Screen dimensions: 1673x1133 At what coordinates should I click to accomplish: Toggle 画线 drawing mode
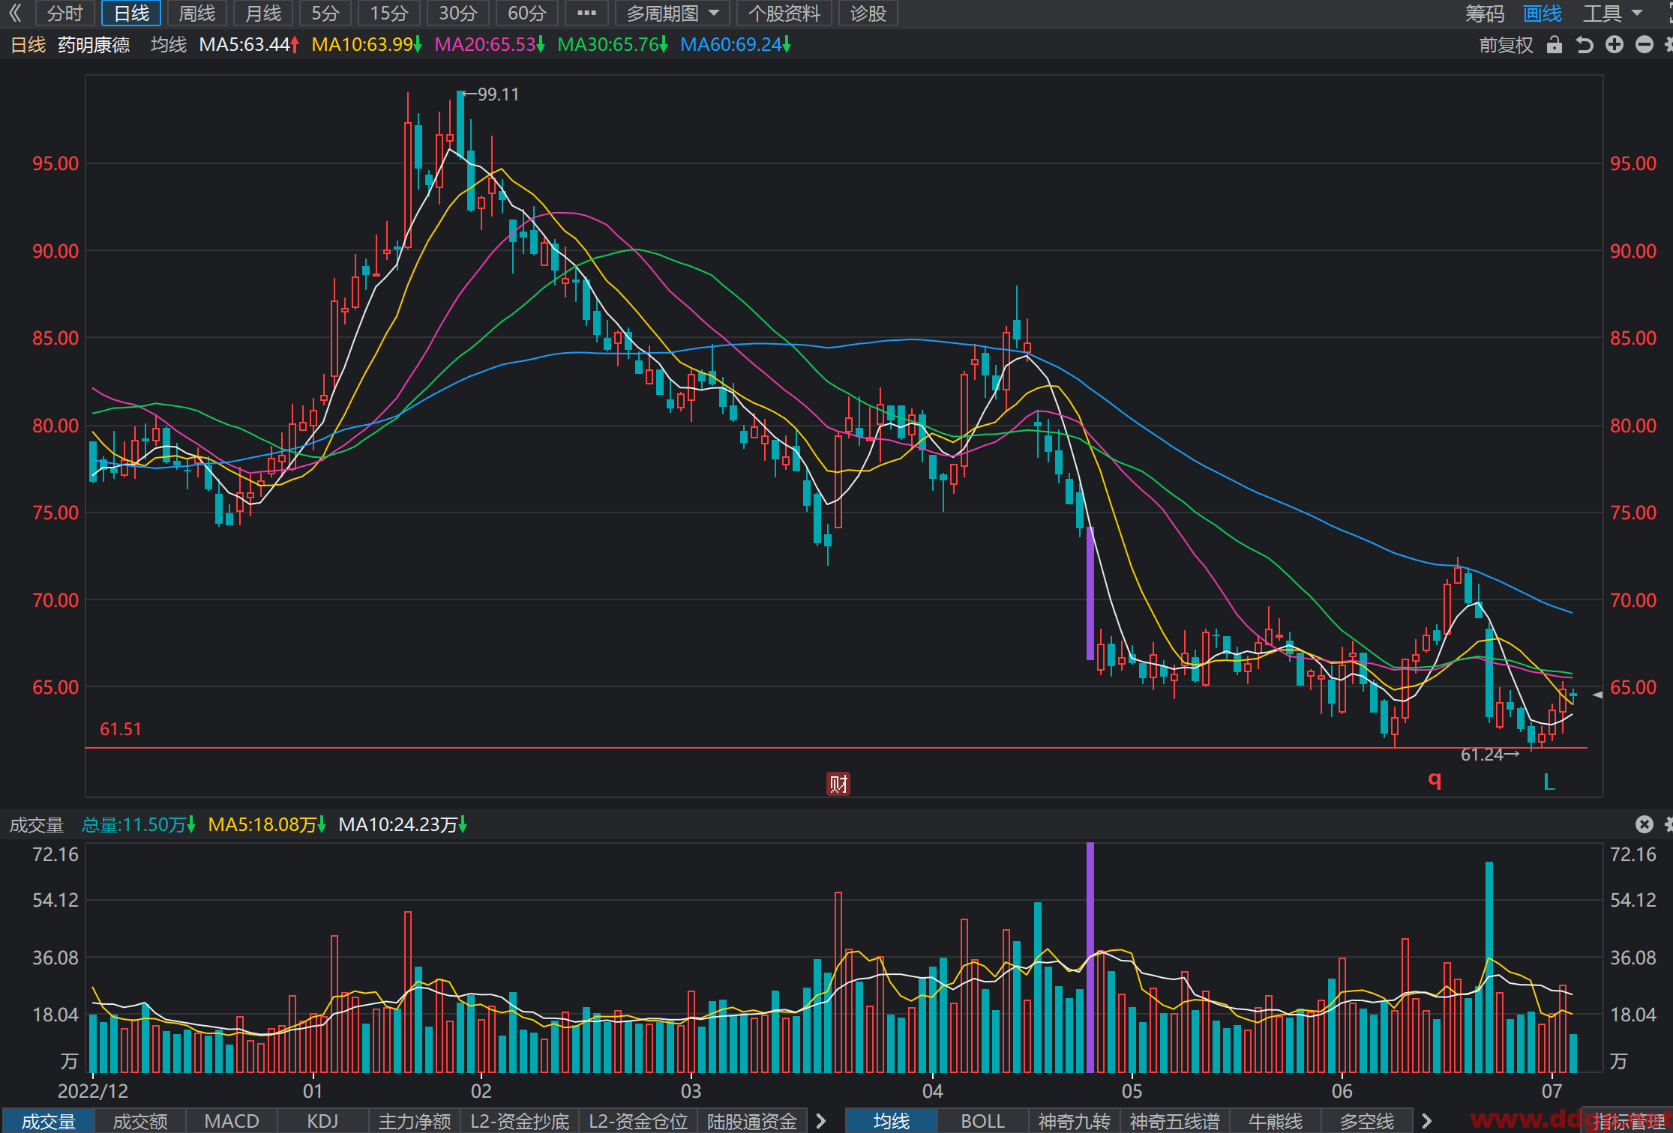coord(1543,13)
